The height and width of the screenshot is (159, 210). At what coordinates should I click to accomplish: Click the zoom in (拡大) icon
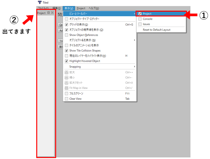tap(67, 72)
